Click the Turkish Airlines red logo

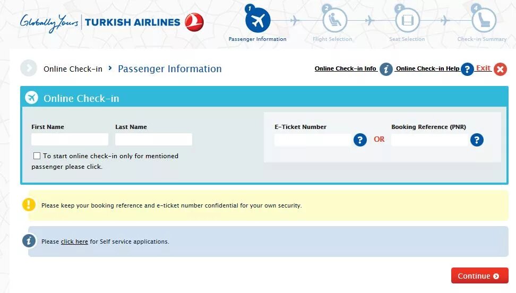pos(194,22)
